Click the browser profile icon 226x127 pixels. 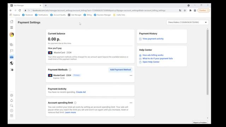click(x=195, y=10)
